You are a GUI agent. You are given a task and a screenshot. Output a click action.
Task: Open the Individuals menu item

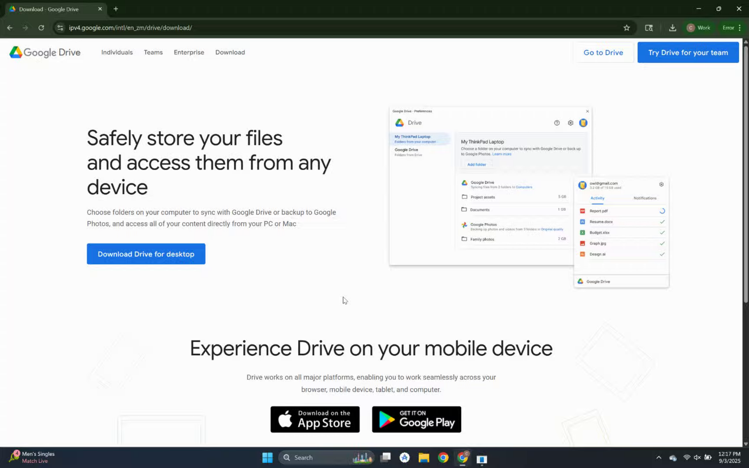tap(117, 52)
